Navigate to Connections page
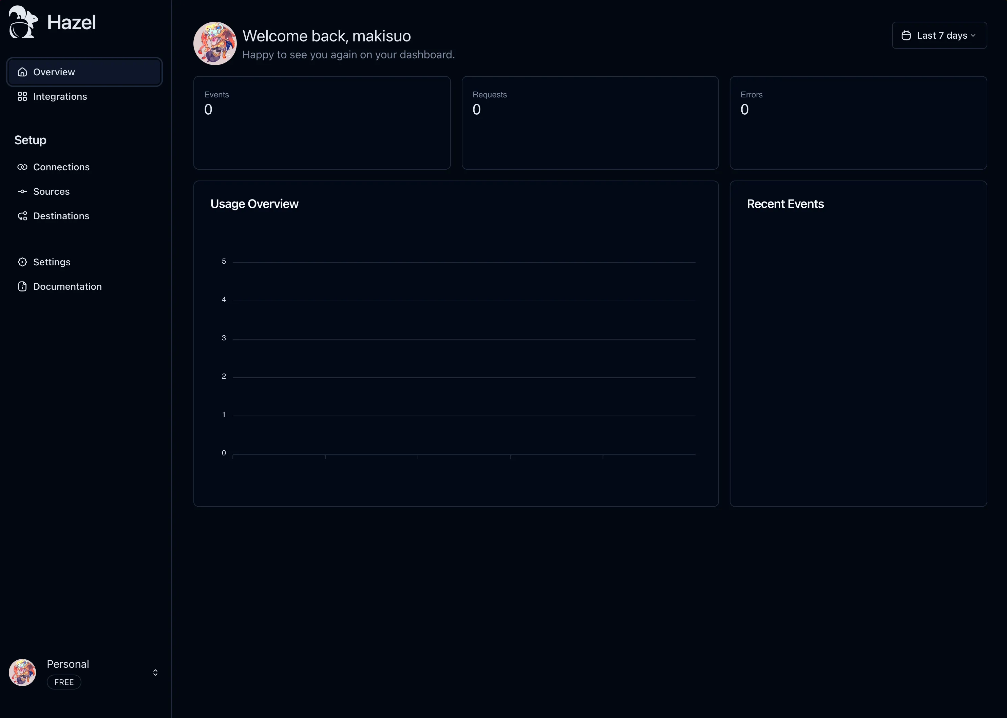This screenshot has width=1007, height=718. (x=61, y=167)
